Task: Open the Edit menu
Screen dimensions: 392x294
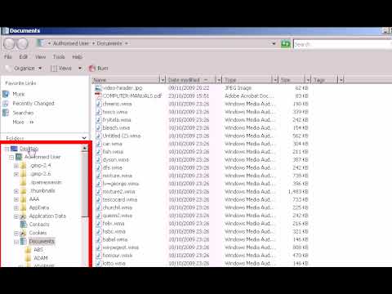Action: (x=24, y=57)
